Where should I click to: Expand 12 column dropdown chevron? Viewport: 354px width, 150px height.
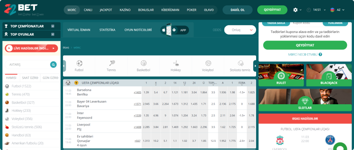184,85
